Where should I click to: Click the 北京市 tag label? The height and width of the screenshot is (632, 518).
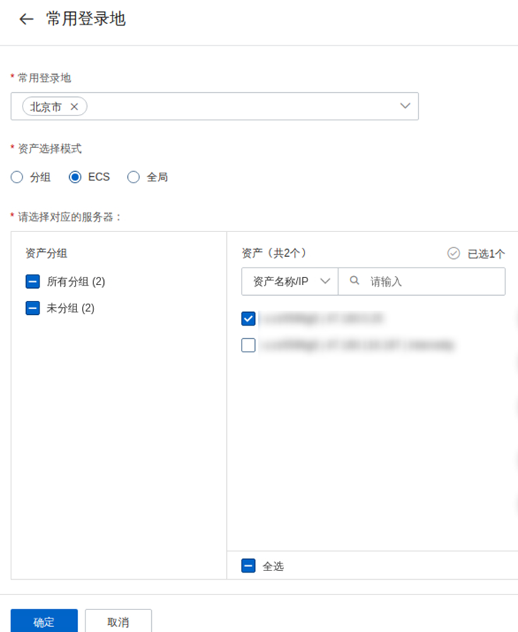[46, 107]
